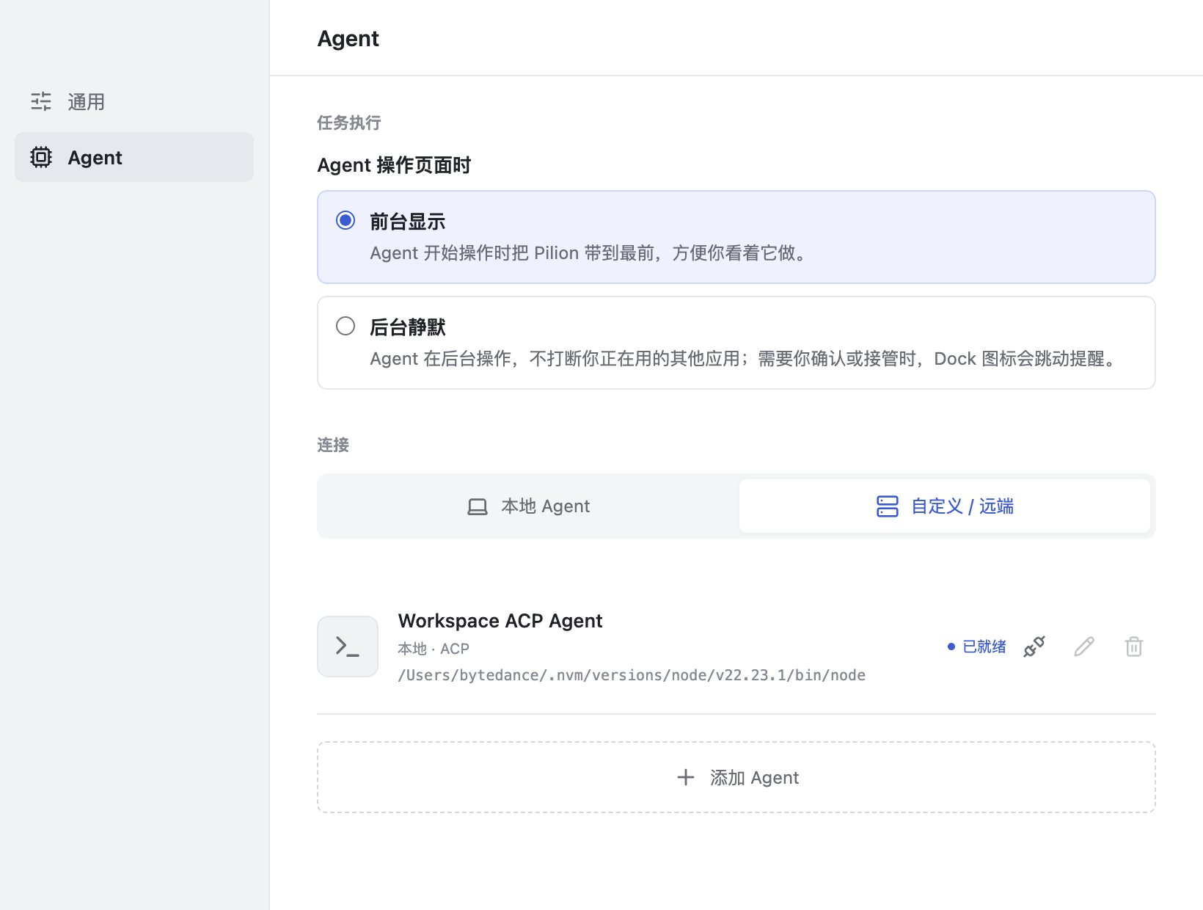Screen dimensions: 1203x910
Task: Click the Agent 操作页面时 heading
Action: (394, 165)
